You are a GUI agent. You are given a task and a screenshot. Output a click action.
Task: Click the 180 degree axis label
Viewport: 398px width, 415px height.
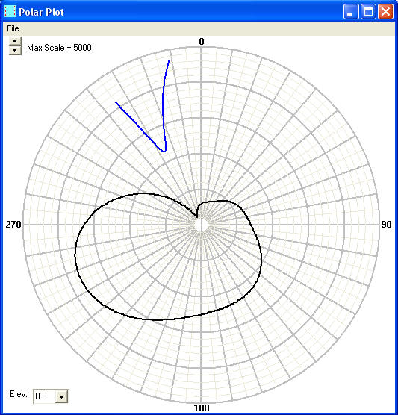click(202, 408)
